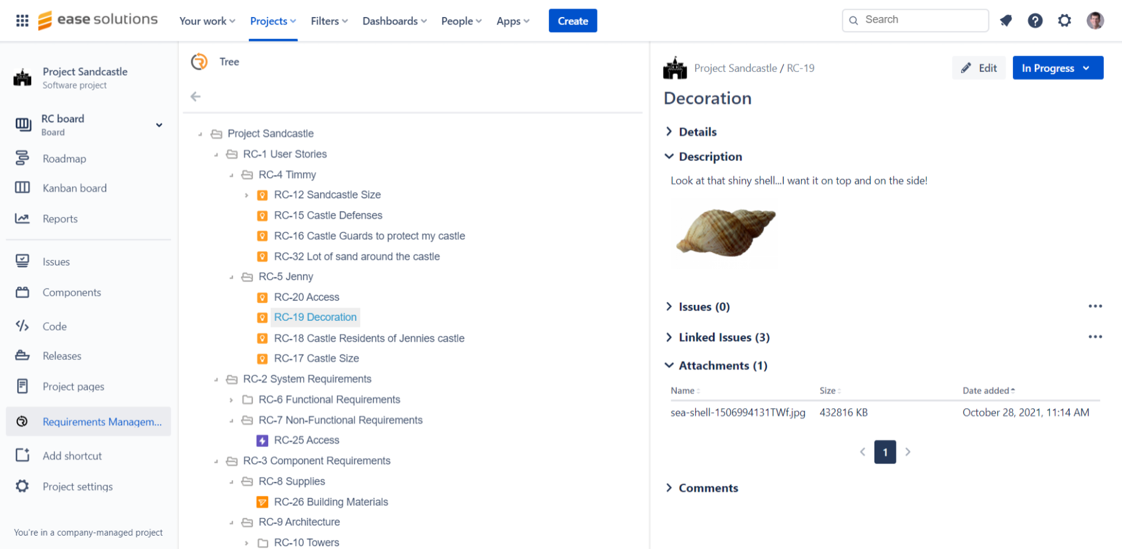Open the notifications icon in the top bar

[1006, 21]
